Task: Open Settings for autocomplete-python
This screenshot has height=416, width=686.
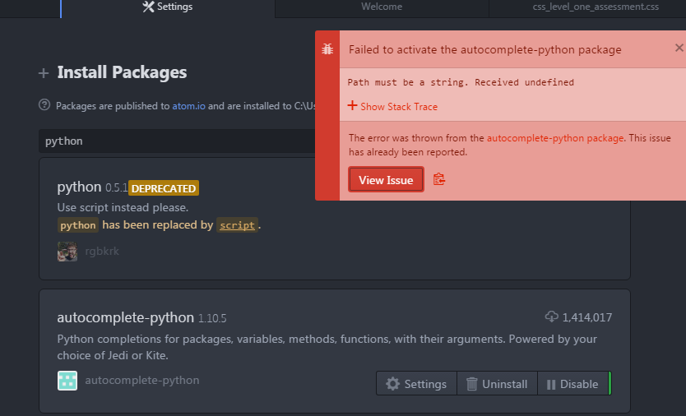Action: tap(416, 384)
